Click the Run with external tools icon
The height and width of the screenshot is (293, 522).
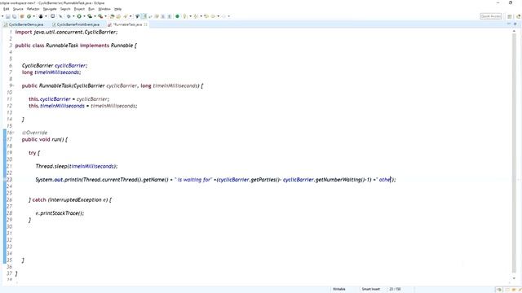click(x=100, y=16)
